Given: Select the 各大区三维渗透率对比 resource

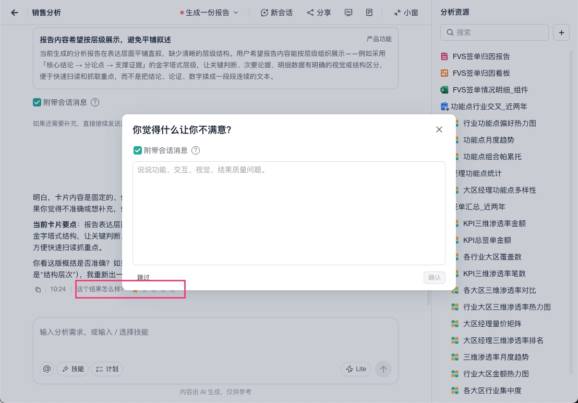Looking at the screenshot, I should (x=499, y=290).
